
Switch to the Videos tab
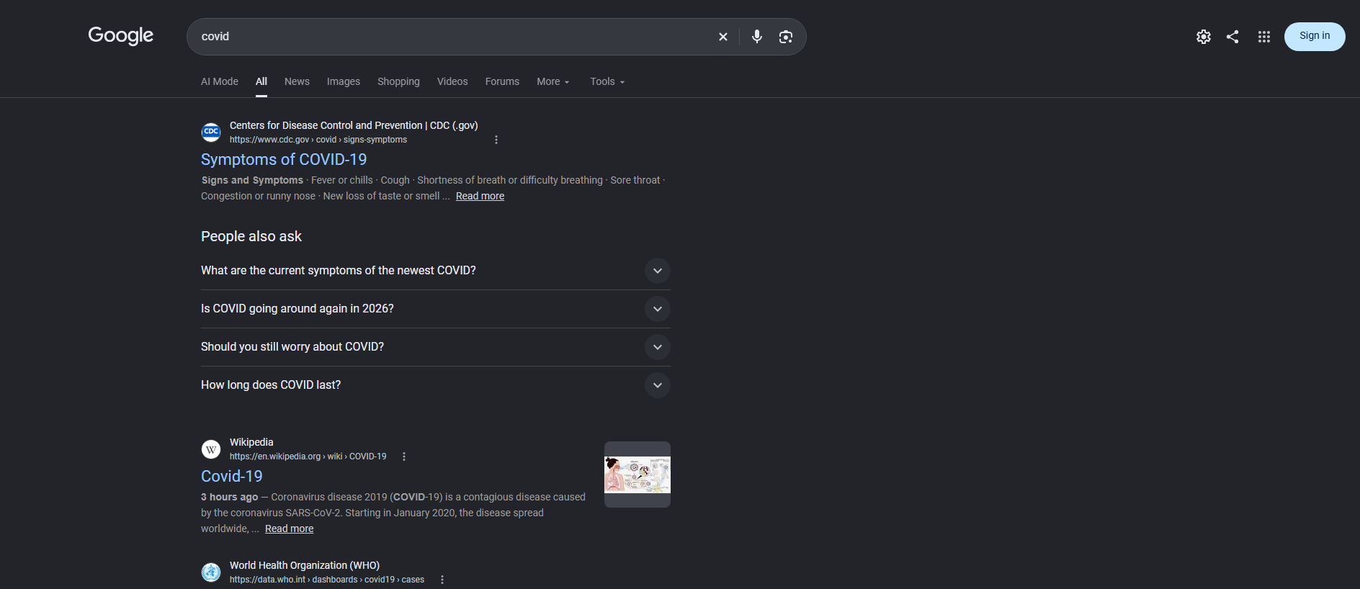click(452, 81)
